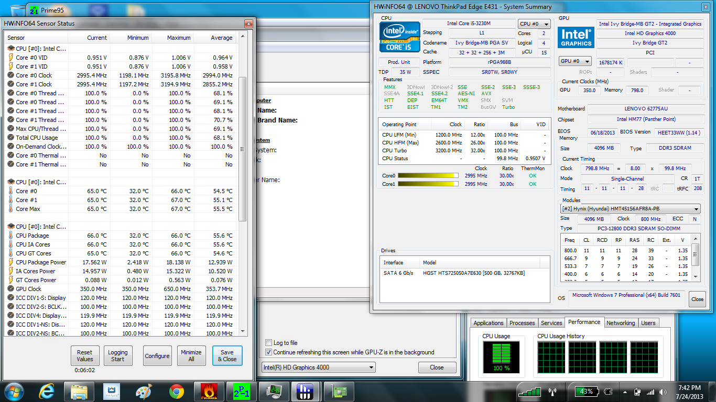The height and width of the screenshot is (402, 716).
Task: Click CPU Package thermometer icon
Action: [x=11, y=236]
